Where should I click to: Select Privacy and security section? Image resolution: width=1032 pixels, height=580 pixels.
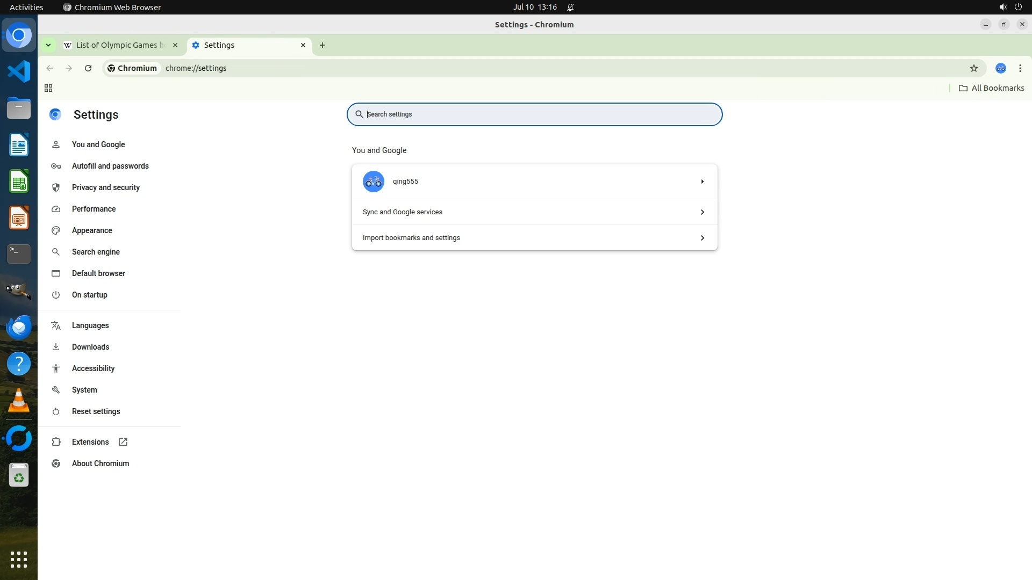pos(106,187)
